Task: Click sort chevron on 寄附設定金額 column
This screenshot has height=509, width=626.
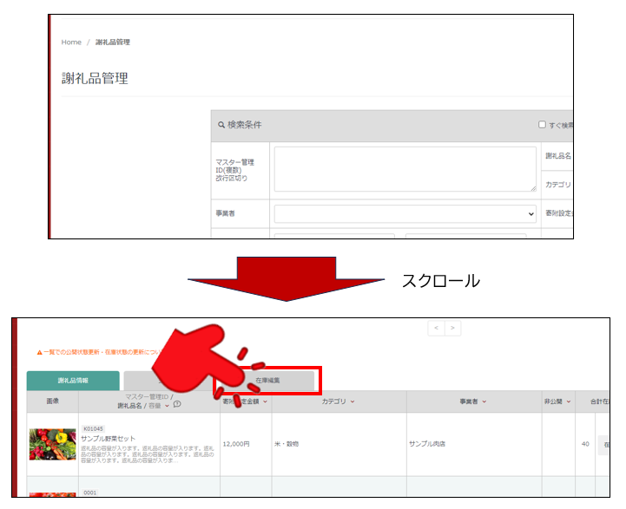Action: point(265,401)
